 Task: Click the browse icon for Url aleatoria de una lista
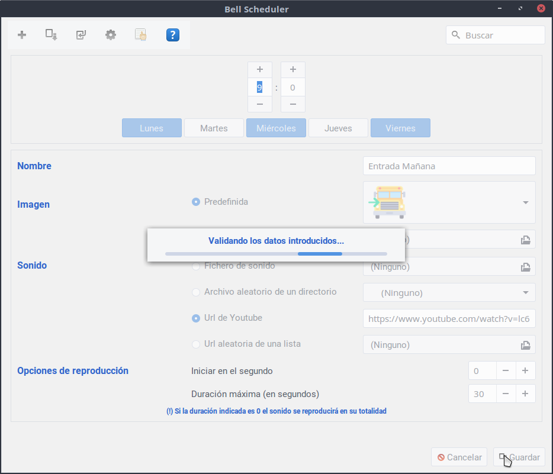click(x=525, y=345)
